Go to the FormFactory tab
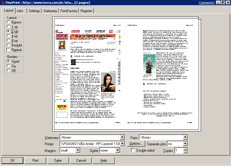The image size is (231, 166). click(69, 11)
